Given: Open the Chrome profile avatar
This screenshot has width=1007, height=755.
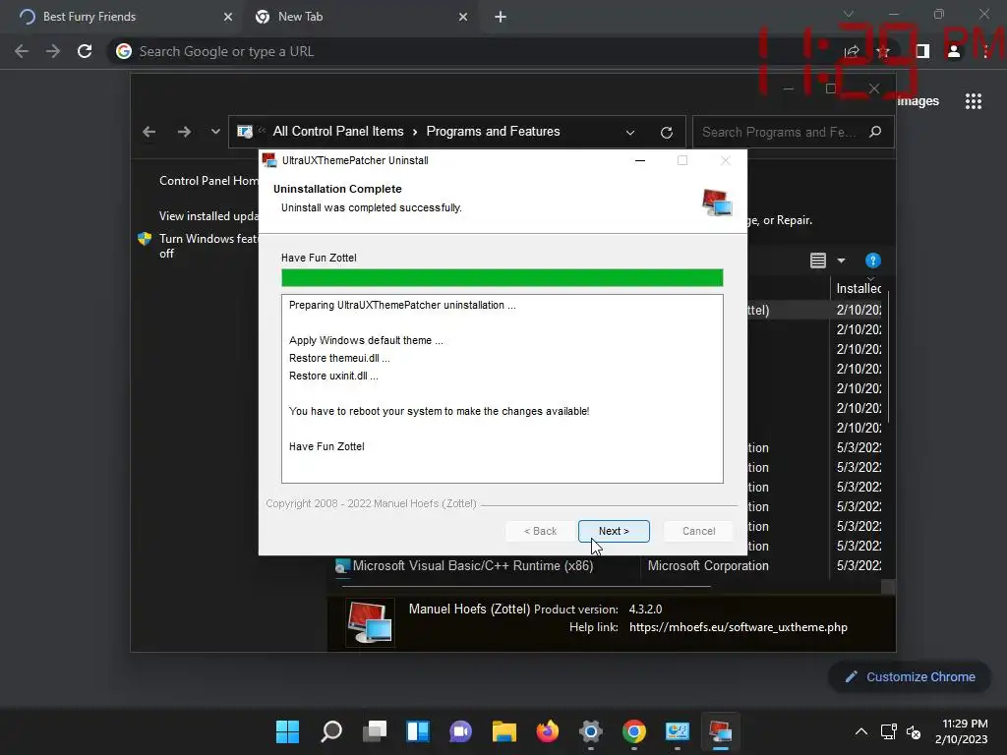Looking at the screenshot, I should 954,51.
